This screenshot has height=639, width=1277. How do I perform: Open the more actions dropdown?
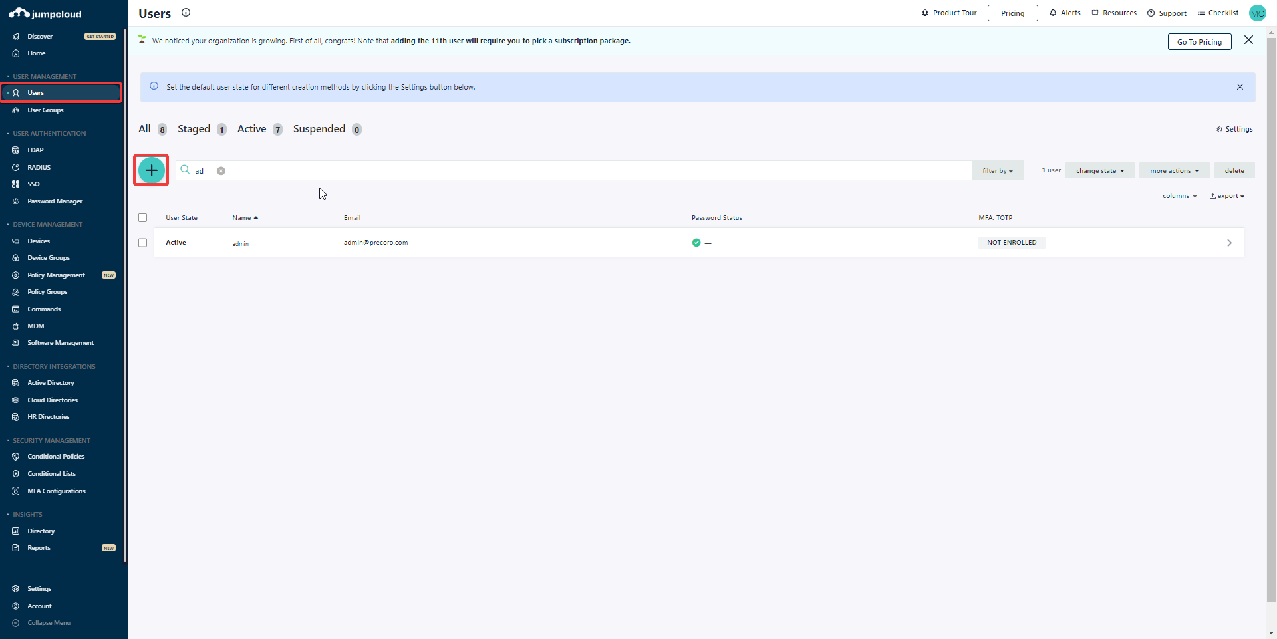1173,170
